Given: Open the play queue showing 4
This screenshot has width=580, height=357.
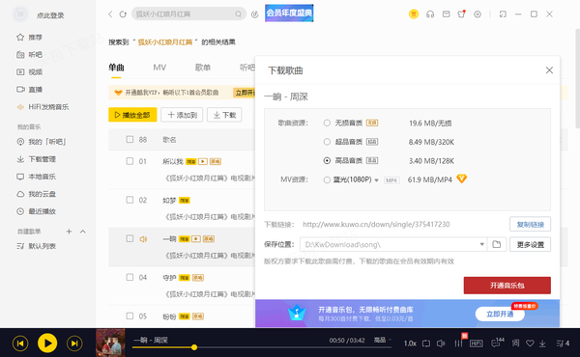Looking at the screenshot, I should click(x=563, y=343).
